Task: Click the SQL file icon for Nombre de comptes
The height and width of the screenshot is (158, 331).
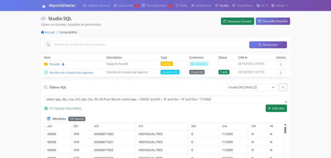Action: click(x=46, y=72)
